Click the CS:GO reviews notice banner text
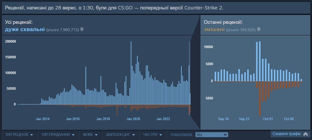The width and height of the screenshot is (312, 140). point(114,8)
